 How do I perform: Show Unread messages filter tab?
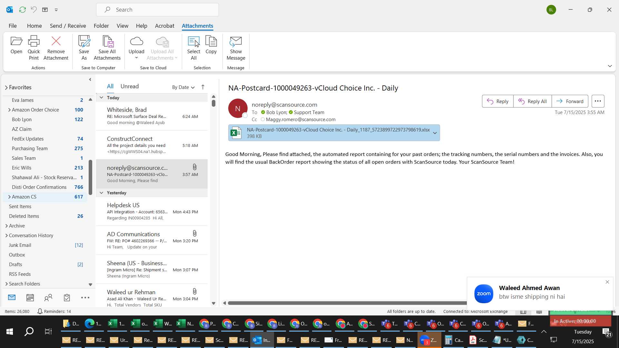129,86
